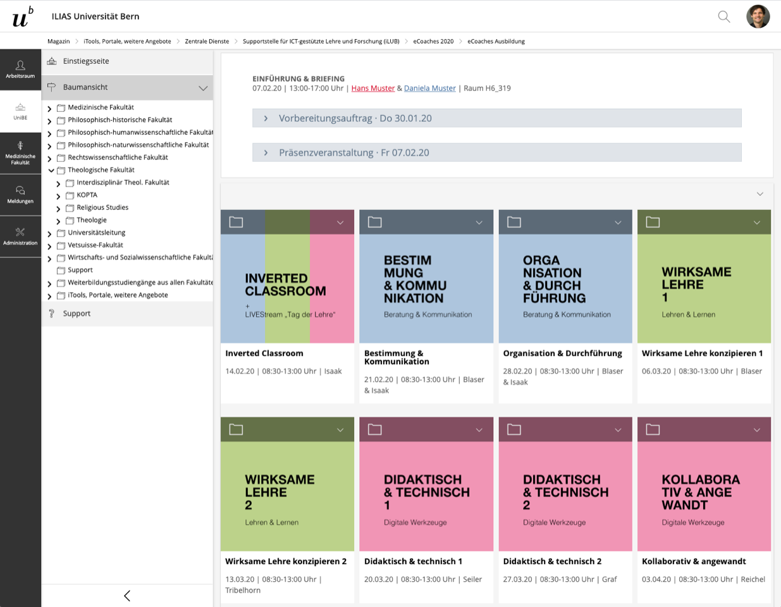Viewport: 781px width, 607px height.
Task: Collapse the Baumansicht panel chevron
Action: [x=203, y=88]
